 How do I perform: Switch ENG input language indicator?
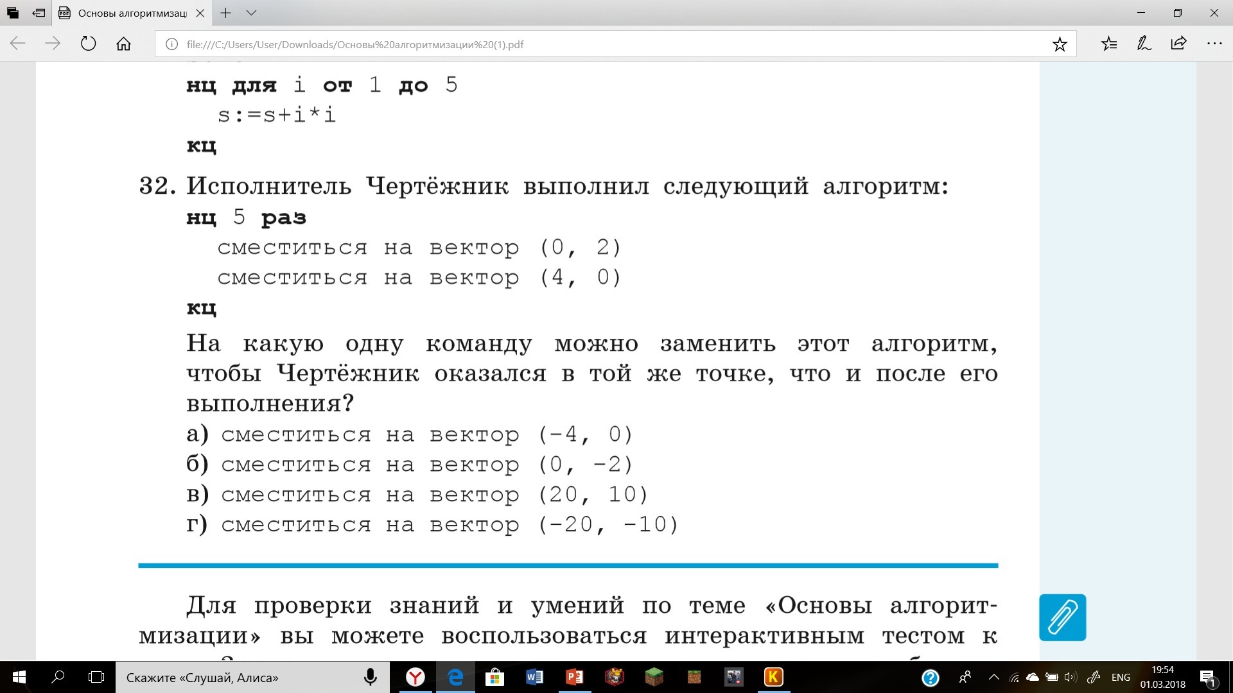point(1121,677)
